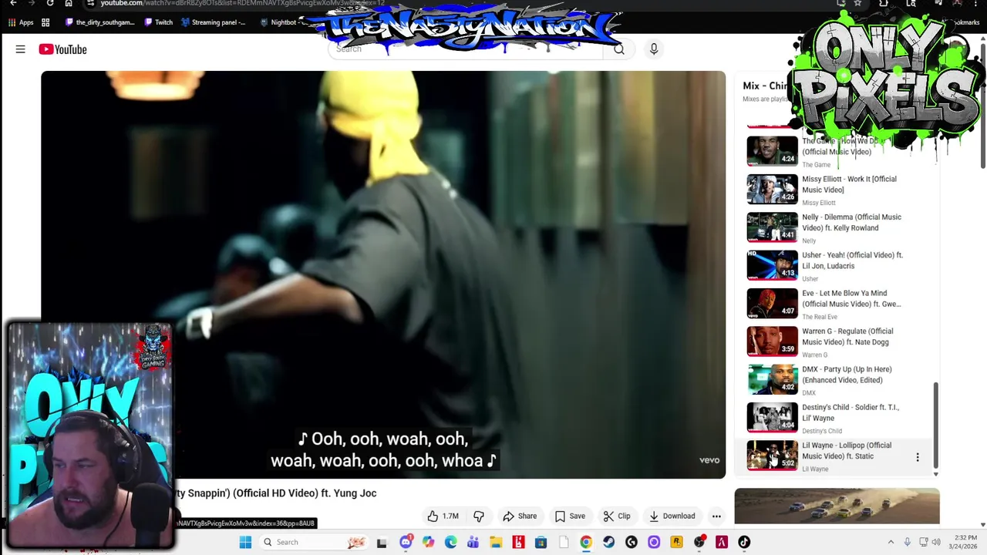Mute microphone from the system tray icon
This screenshot has width=987, height=555.
coord(907,542)
